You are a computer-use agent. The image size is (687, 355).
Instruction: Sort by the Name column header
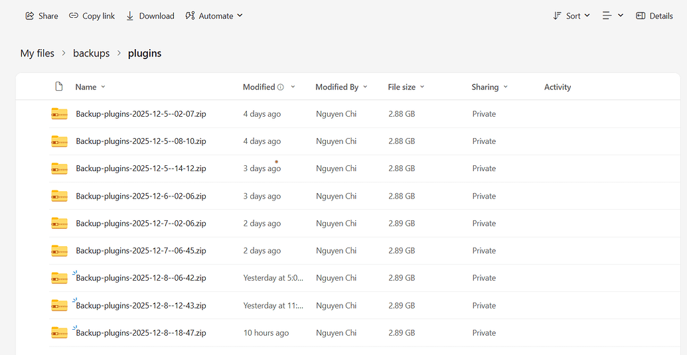[x=90, y=87]
